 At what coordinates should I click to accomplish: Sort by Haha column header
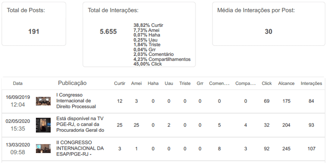pyautogui.click(x=153, y=83)
